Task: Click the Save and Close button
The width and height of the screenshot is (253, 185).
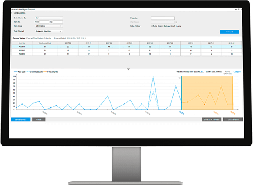Action: point(20,119)
